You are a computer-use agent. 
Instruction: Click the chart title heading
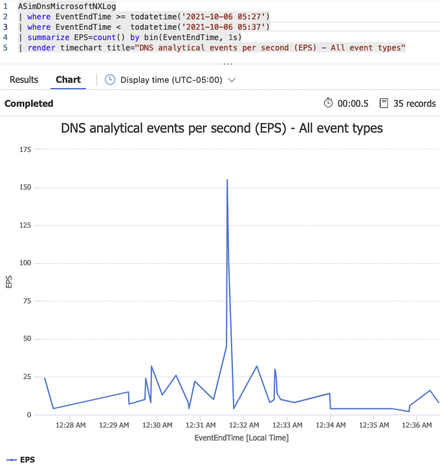221,129
